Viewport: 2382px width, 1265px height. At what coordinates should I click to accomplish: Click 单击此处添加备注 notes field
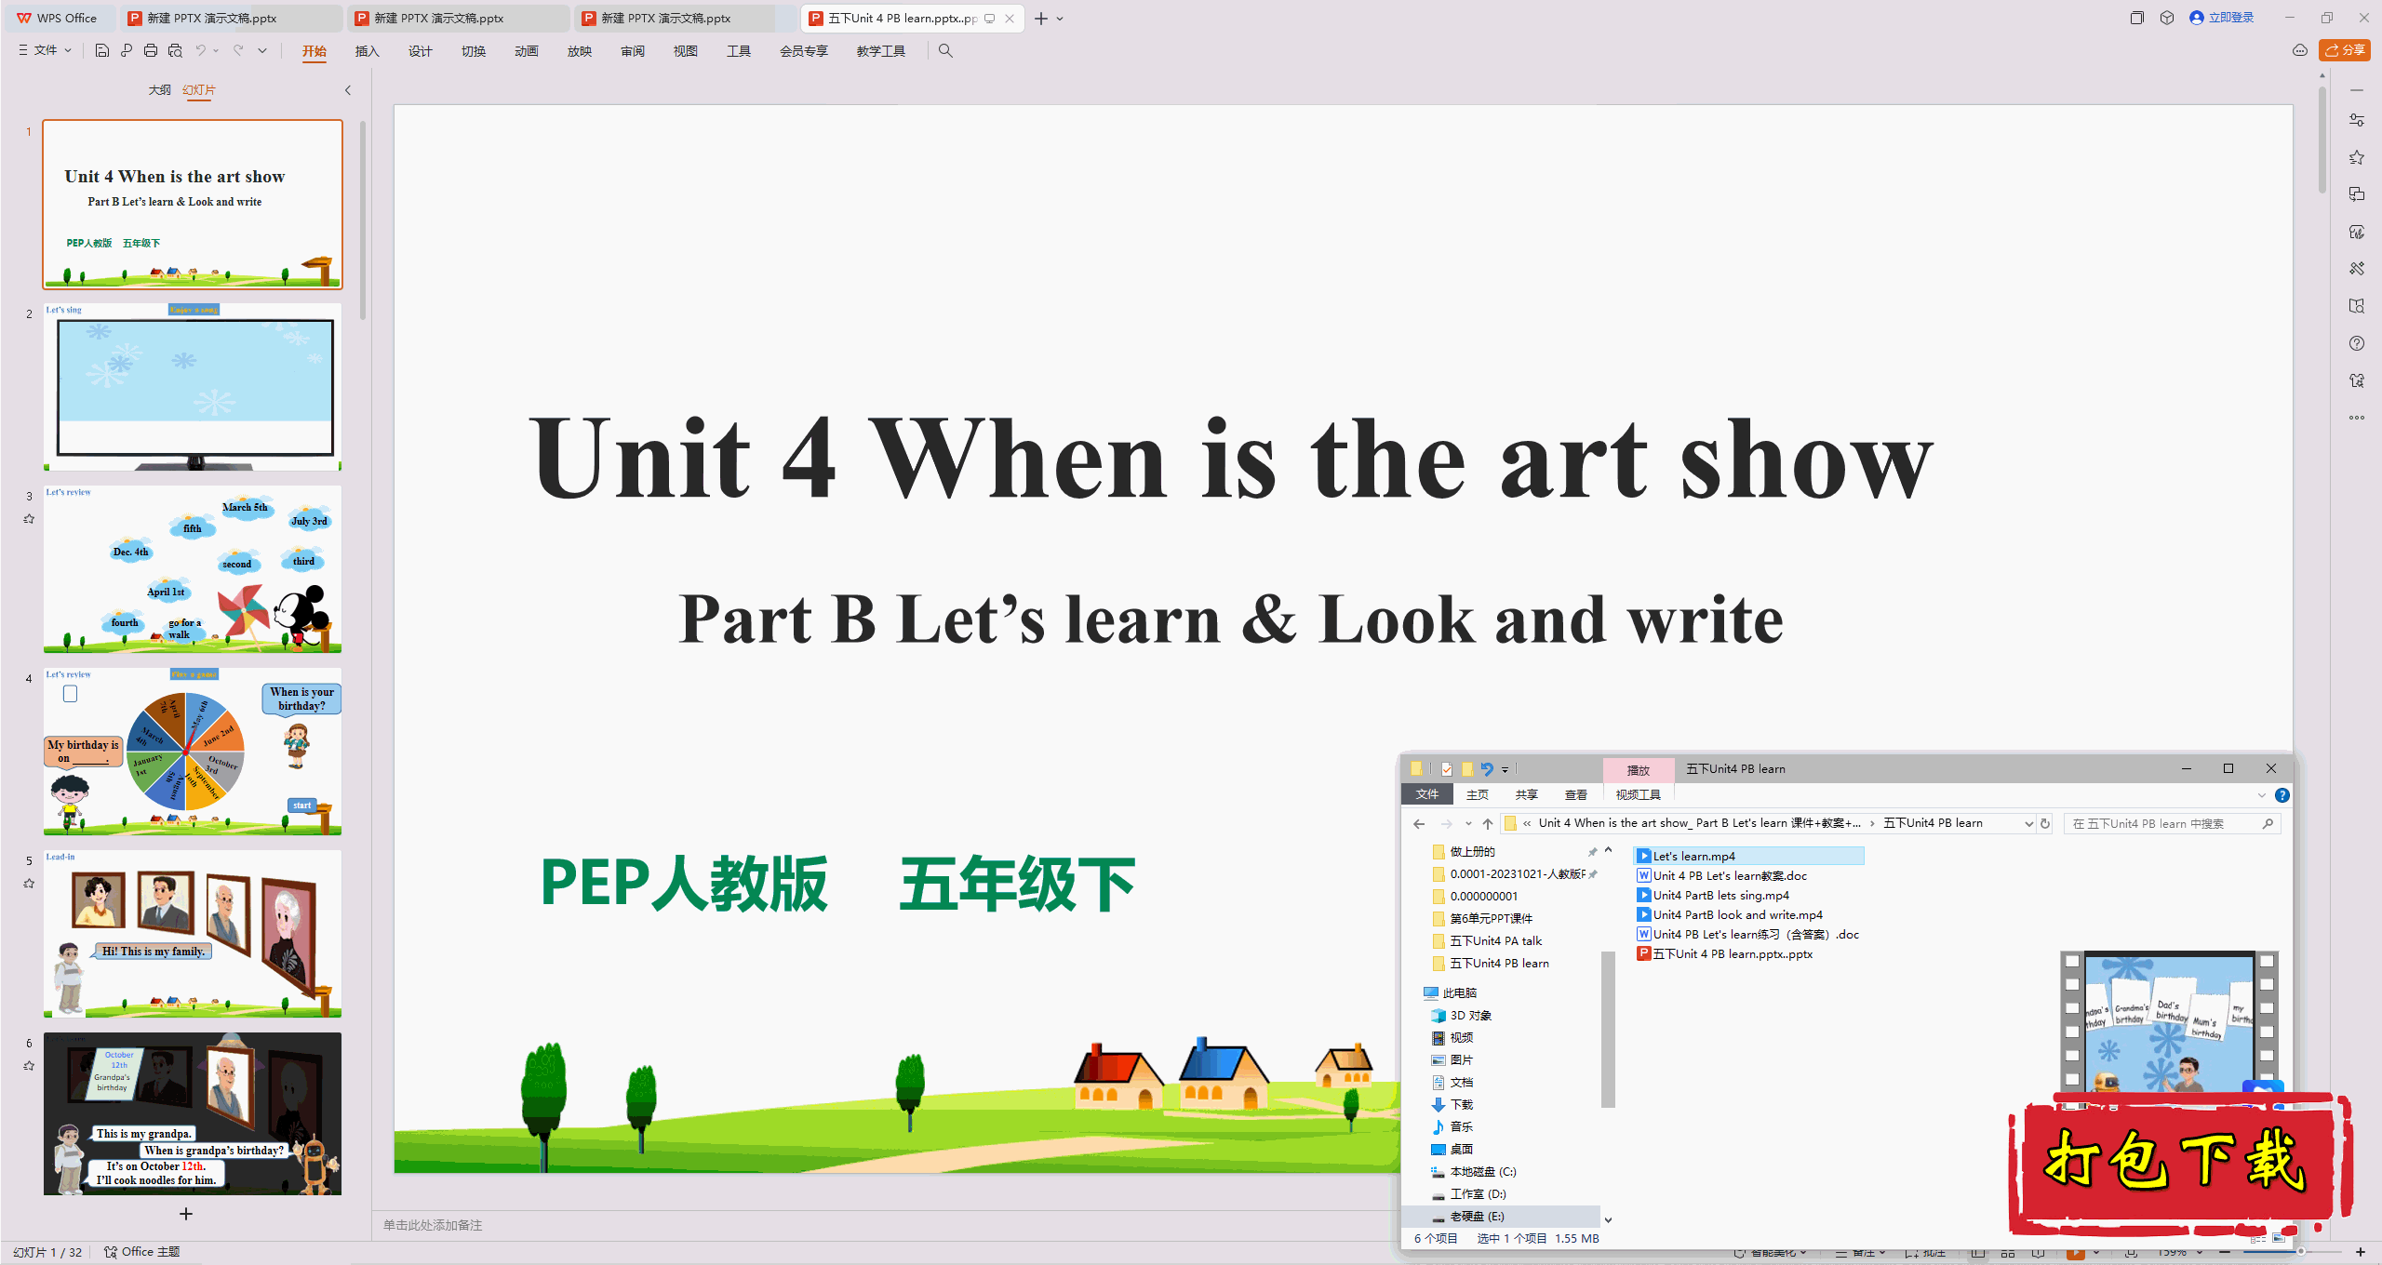(433, 1226)
